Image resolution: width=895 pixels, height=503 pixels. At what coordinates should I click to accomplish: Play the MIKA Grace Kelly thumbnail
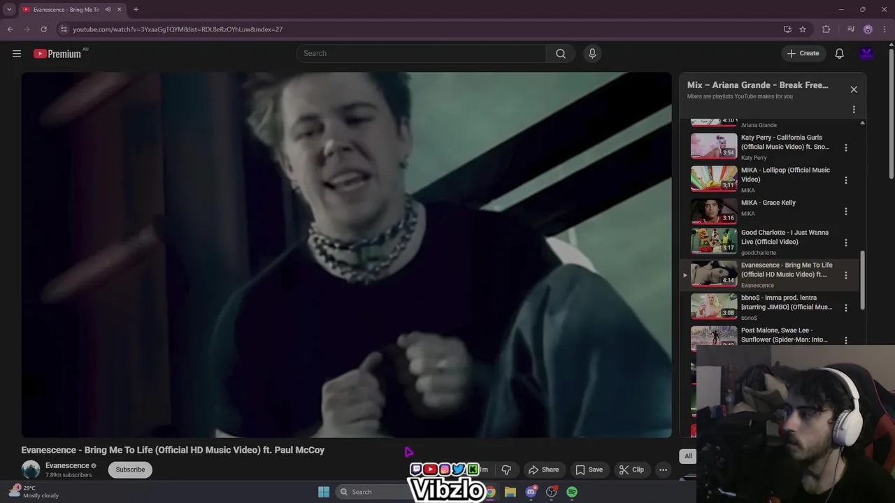coord(714,210)
